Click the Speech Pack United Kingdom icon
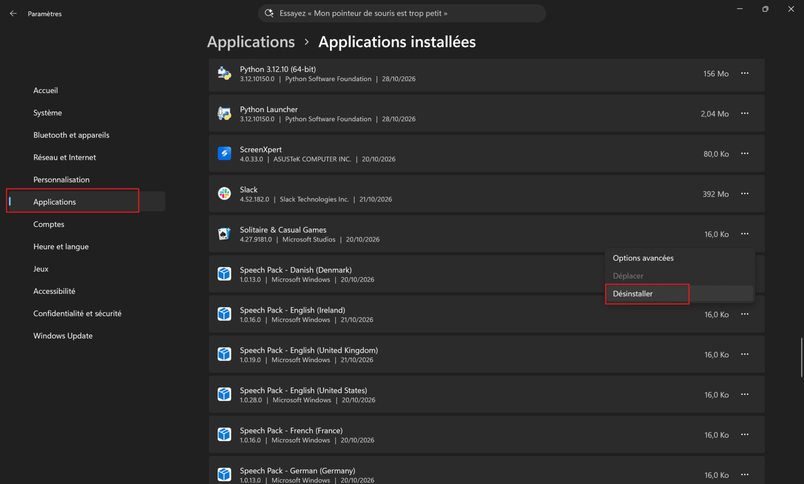The width and height of the screenshot is (804, 484). pos(224,354)
